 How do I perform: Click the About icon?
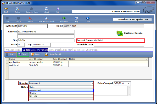46,9
